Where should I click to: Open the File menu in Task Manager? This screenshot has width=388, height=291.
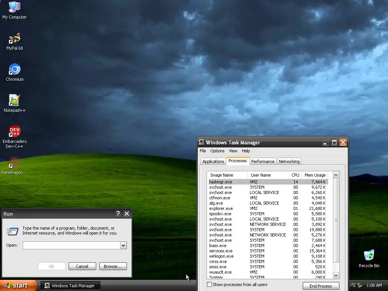(x=203, y=151)
